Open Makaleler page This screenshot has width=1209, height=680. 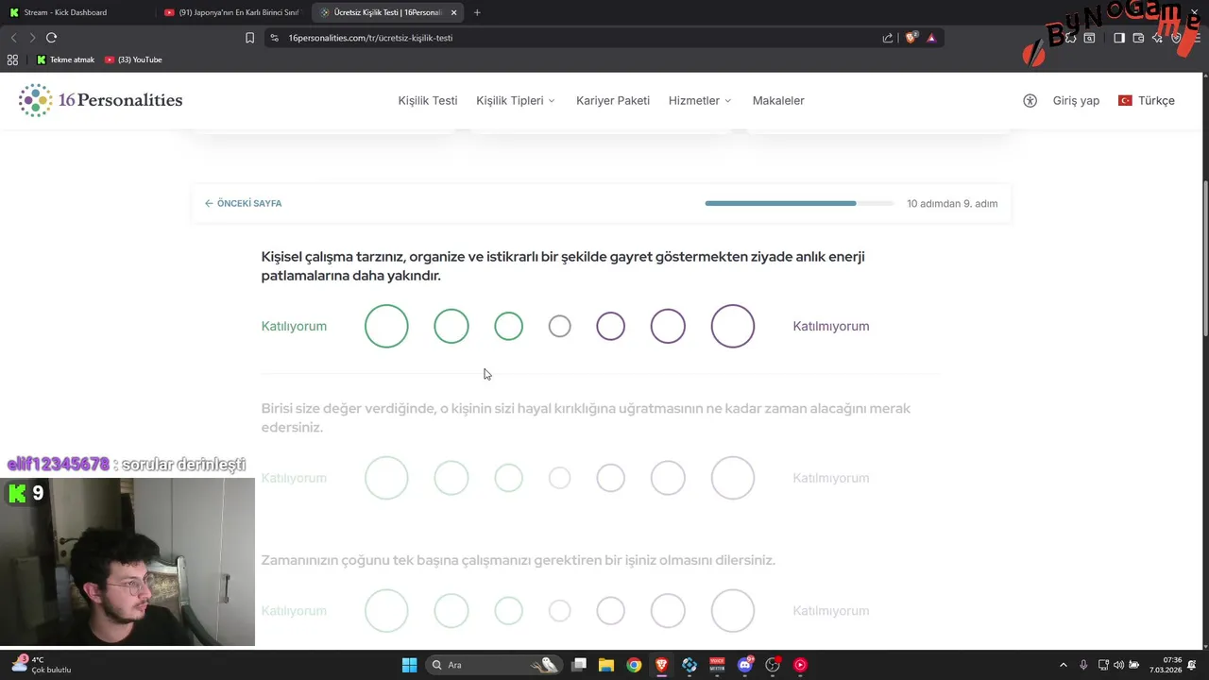click(x=778, y=100)
